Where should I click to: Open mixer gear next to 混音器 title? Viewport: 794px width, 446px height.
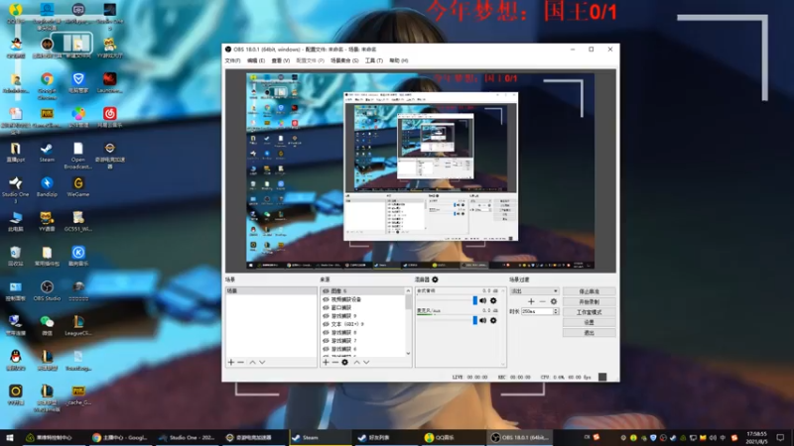(435, 279)
